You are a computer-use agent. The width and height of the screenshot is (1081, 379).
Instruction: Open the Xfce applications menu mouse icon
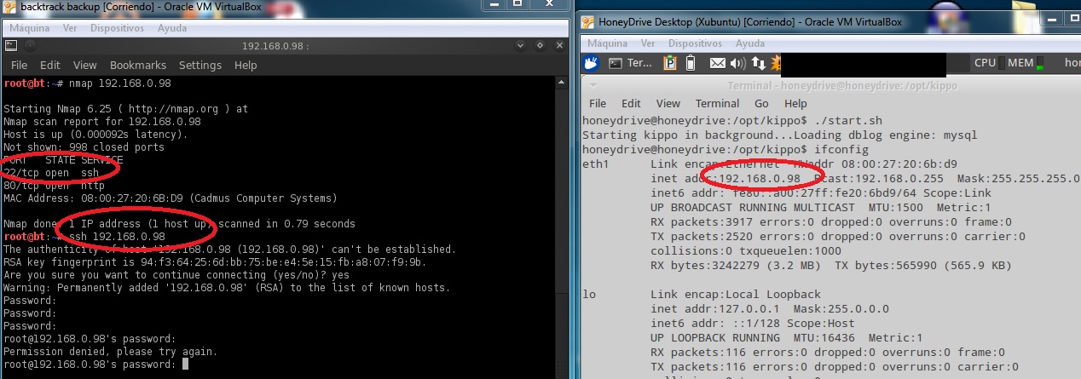coord(592,63)
